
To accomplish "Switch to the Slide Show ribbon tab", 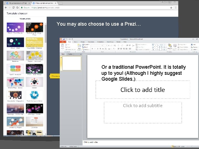I will (x=110, y=42).
